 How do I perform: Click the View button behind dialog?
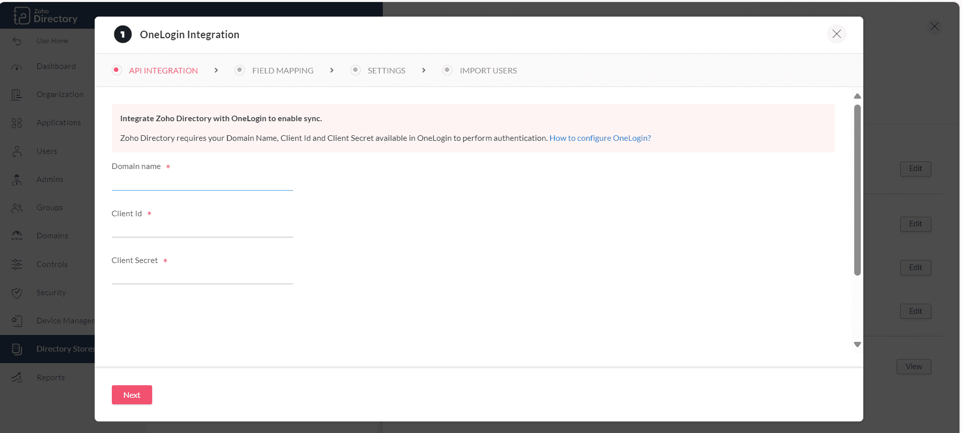914,367
